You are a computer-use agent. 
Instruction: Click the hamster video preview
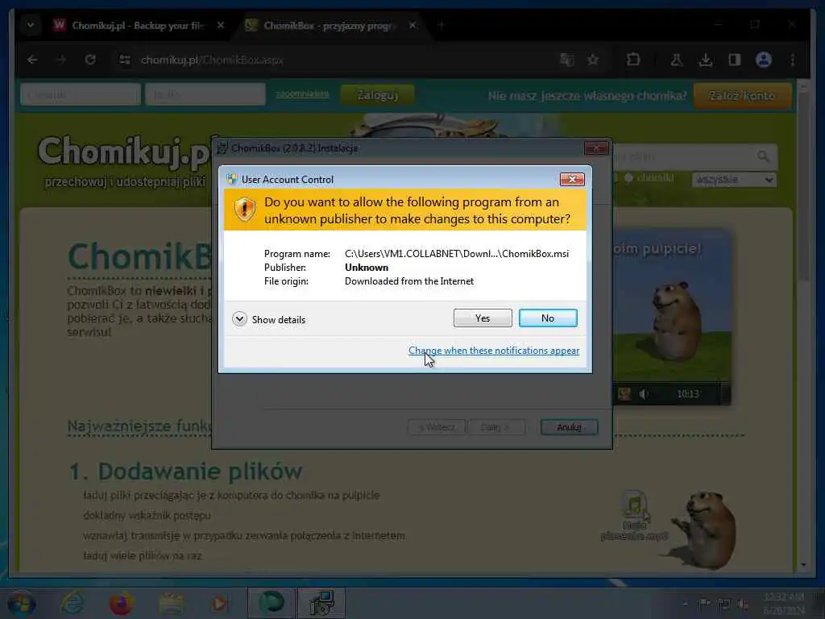click(672, 316)
